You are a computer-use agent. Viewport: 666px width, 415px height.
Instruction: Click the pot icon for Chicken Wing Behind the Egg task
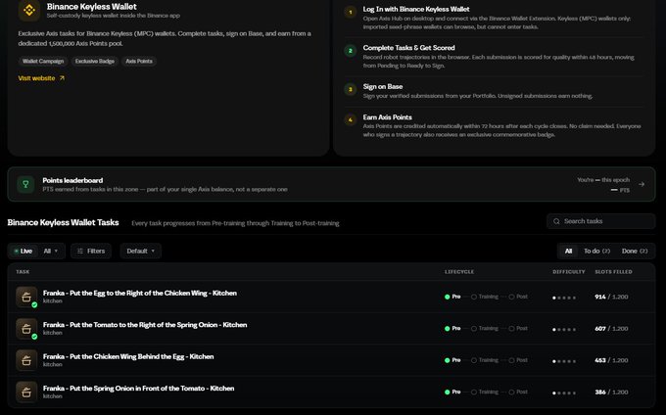click(x=26, y=360)
